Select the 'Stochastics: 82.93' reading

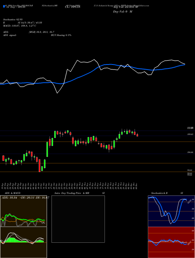12,20
